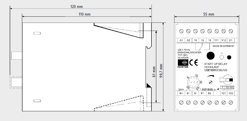247x121 pixels.
Task: Click terminal label E1
Action: 230,40
